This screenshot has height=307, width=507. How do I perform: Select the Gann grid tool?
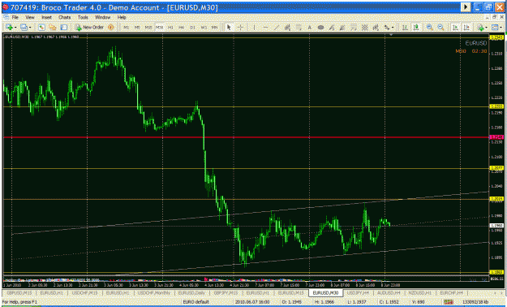(364, 28)
